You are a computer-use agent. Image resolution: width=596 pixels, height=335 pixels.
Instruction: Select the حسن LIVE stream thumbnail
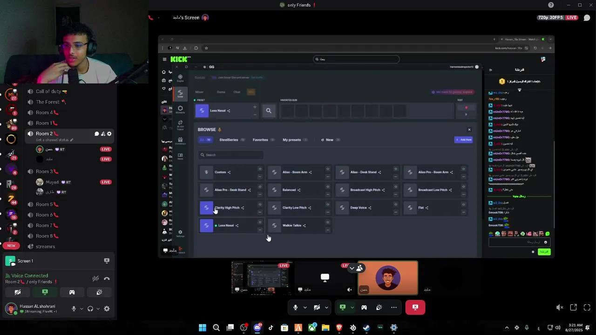point(261,278)
